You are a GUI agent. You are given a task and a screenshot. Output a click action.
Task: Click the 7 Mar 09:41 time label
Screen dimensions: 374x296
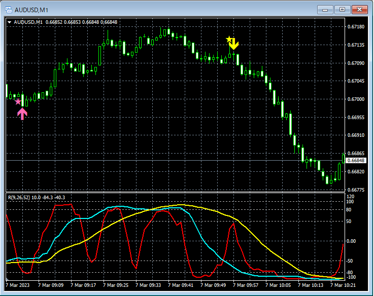(181, 285)
